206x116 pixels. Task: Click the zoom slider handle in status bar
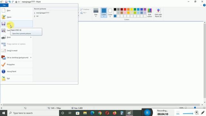pyautogui.click(x=195, y=108)
